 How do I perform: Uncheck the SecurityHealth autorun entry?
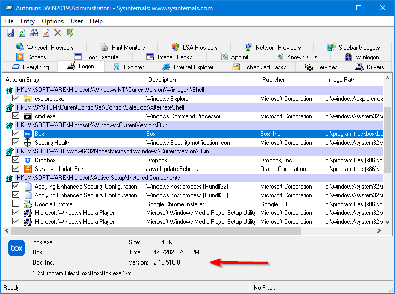[x=15, y=143]
